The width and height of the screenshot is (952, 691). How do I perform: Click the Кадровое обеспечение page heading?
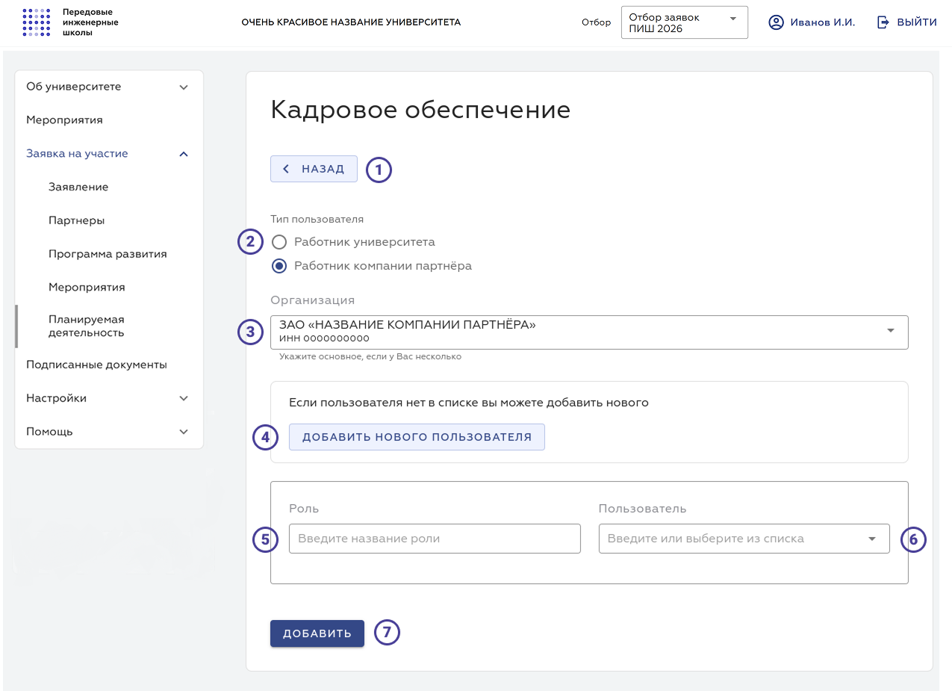420,110
